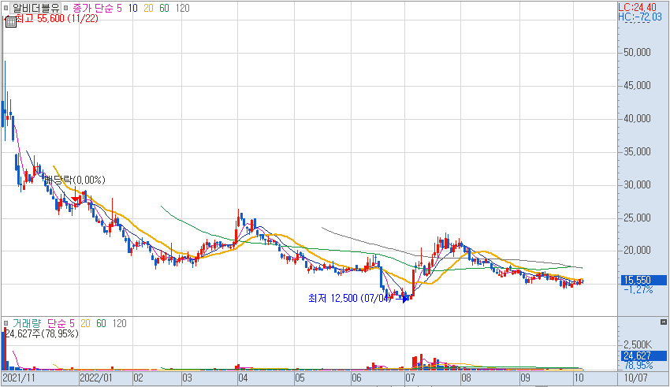Toggle the square before 종가 단순
This screenshot has width=670, height=387.
click(65, 8)
